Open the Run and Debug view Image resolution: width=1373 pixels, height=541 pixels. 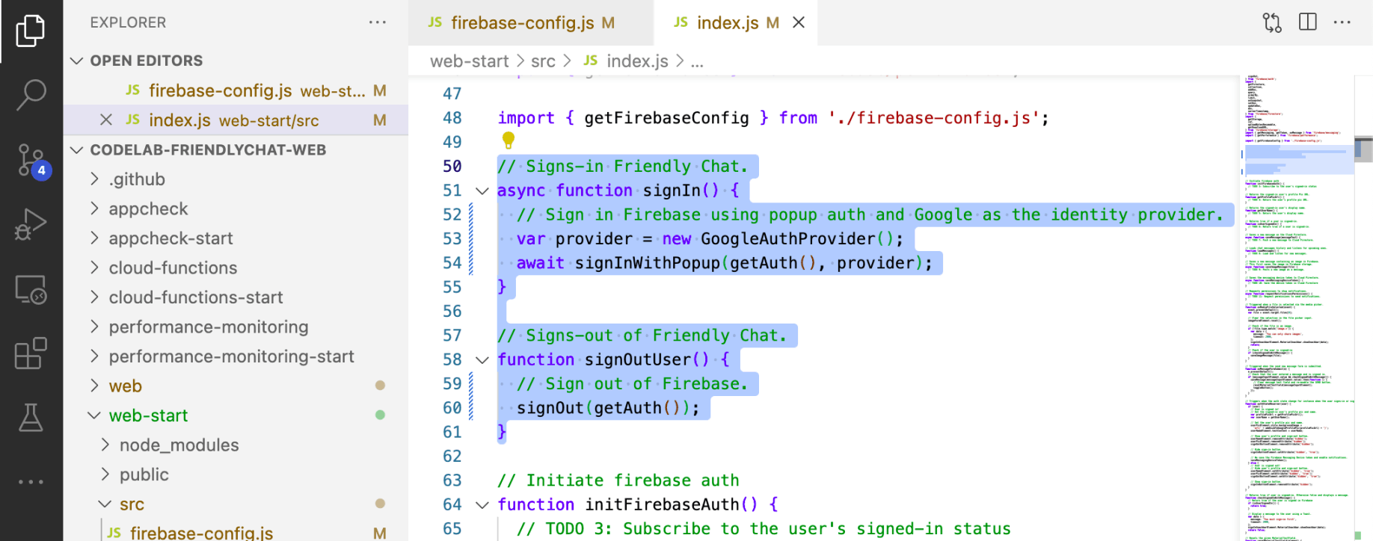[x=31, y=224]
